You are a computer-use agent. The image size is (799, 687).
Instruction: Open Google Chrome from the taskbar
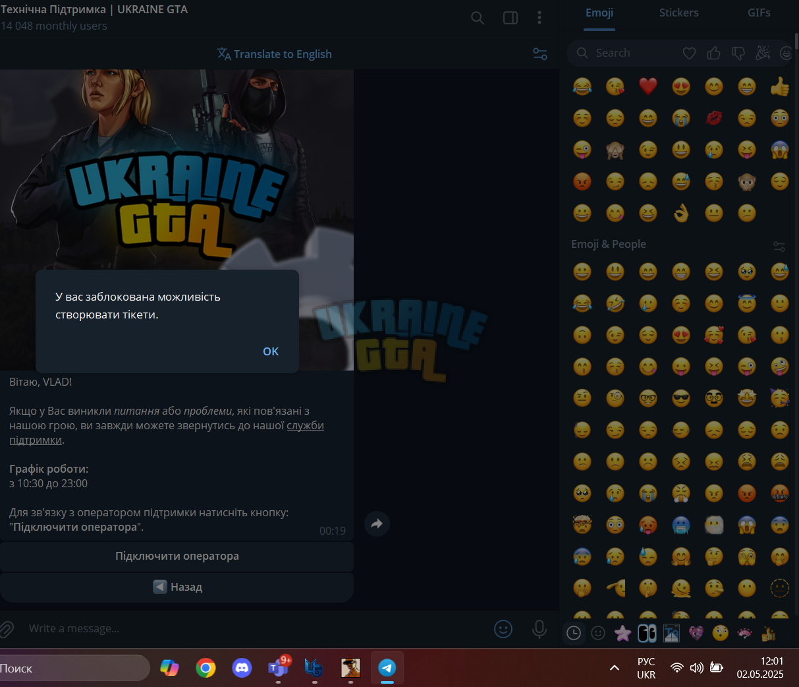coord(206,668)
